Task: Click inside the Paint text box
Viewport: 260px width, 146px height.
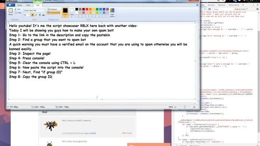Action: click(102, 61)
